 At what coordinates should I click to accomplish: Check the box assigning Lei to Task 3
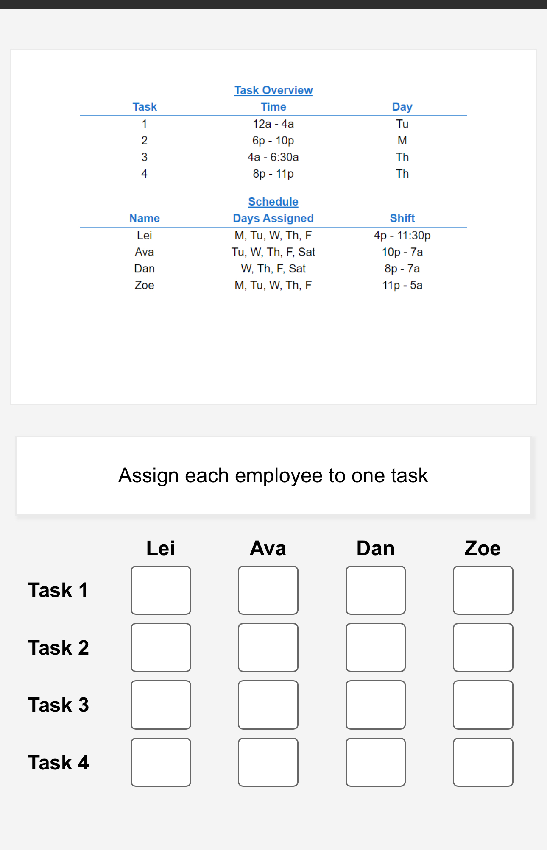point(161,705)
